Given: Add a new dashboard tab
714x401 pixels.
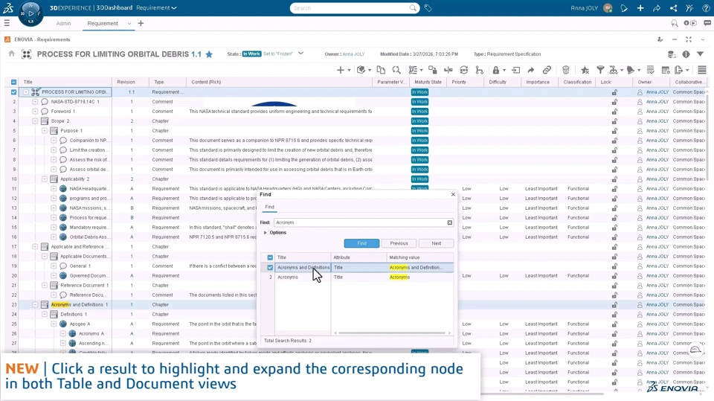Looking at the screenshot, I should click(x=141, y=23).
